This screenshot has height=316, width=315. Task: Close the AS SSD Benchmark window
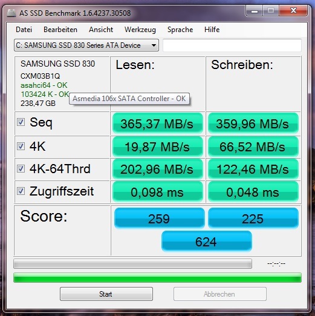293,10
